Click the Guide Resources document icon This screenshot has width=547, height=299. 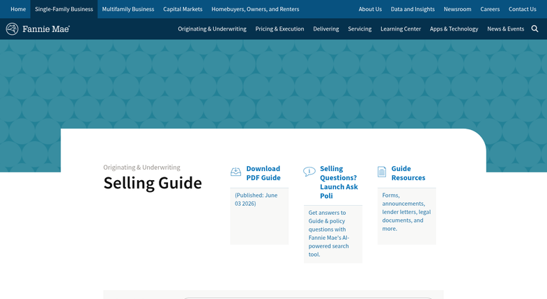(382, 172)
